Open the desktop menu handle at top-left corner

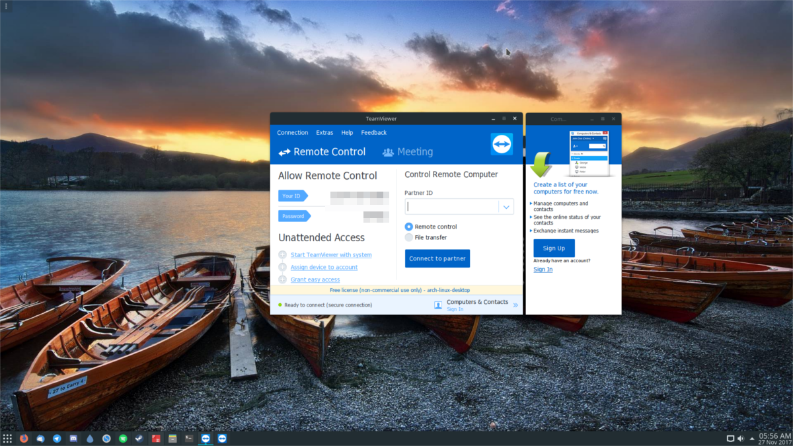pos(5,6)
